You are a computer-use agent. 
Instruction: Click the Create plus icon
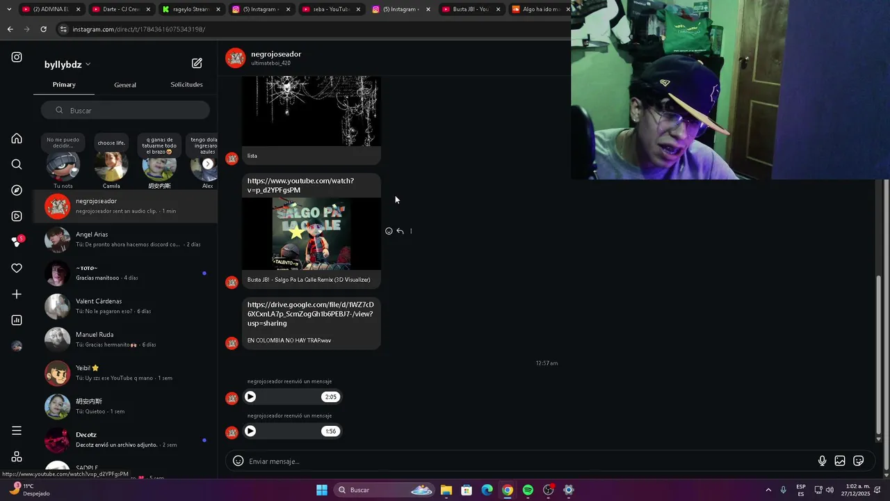pyautogui.click(x=17, y=294)
